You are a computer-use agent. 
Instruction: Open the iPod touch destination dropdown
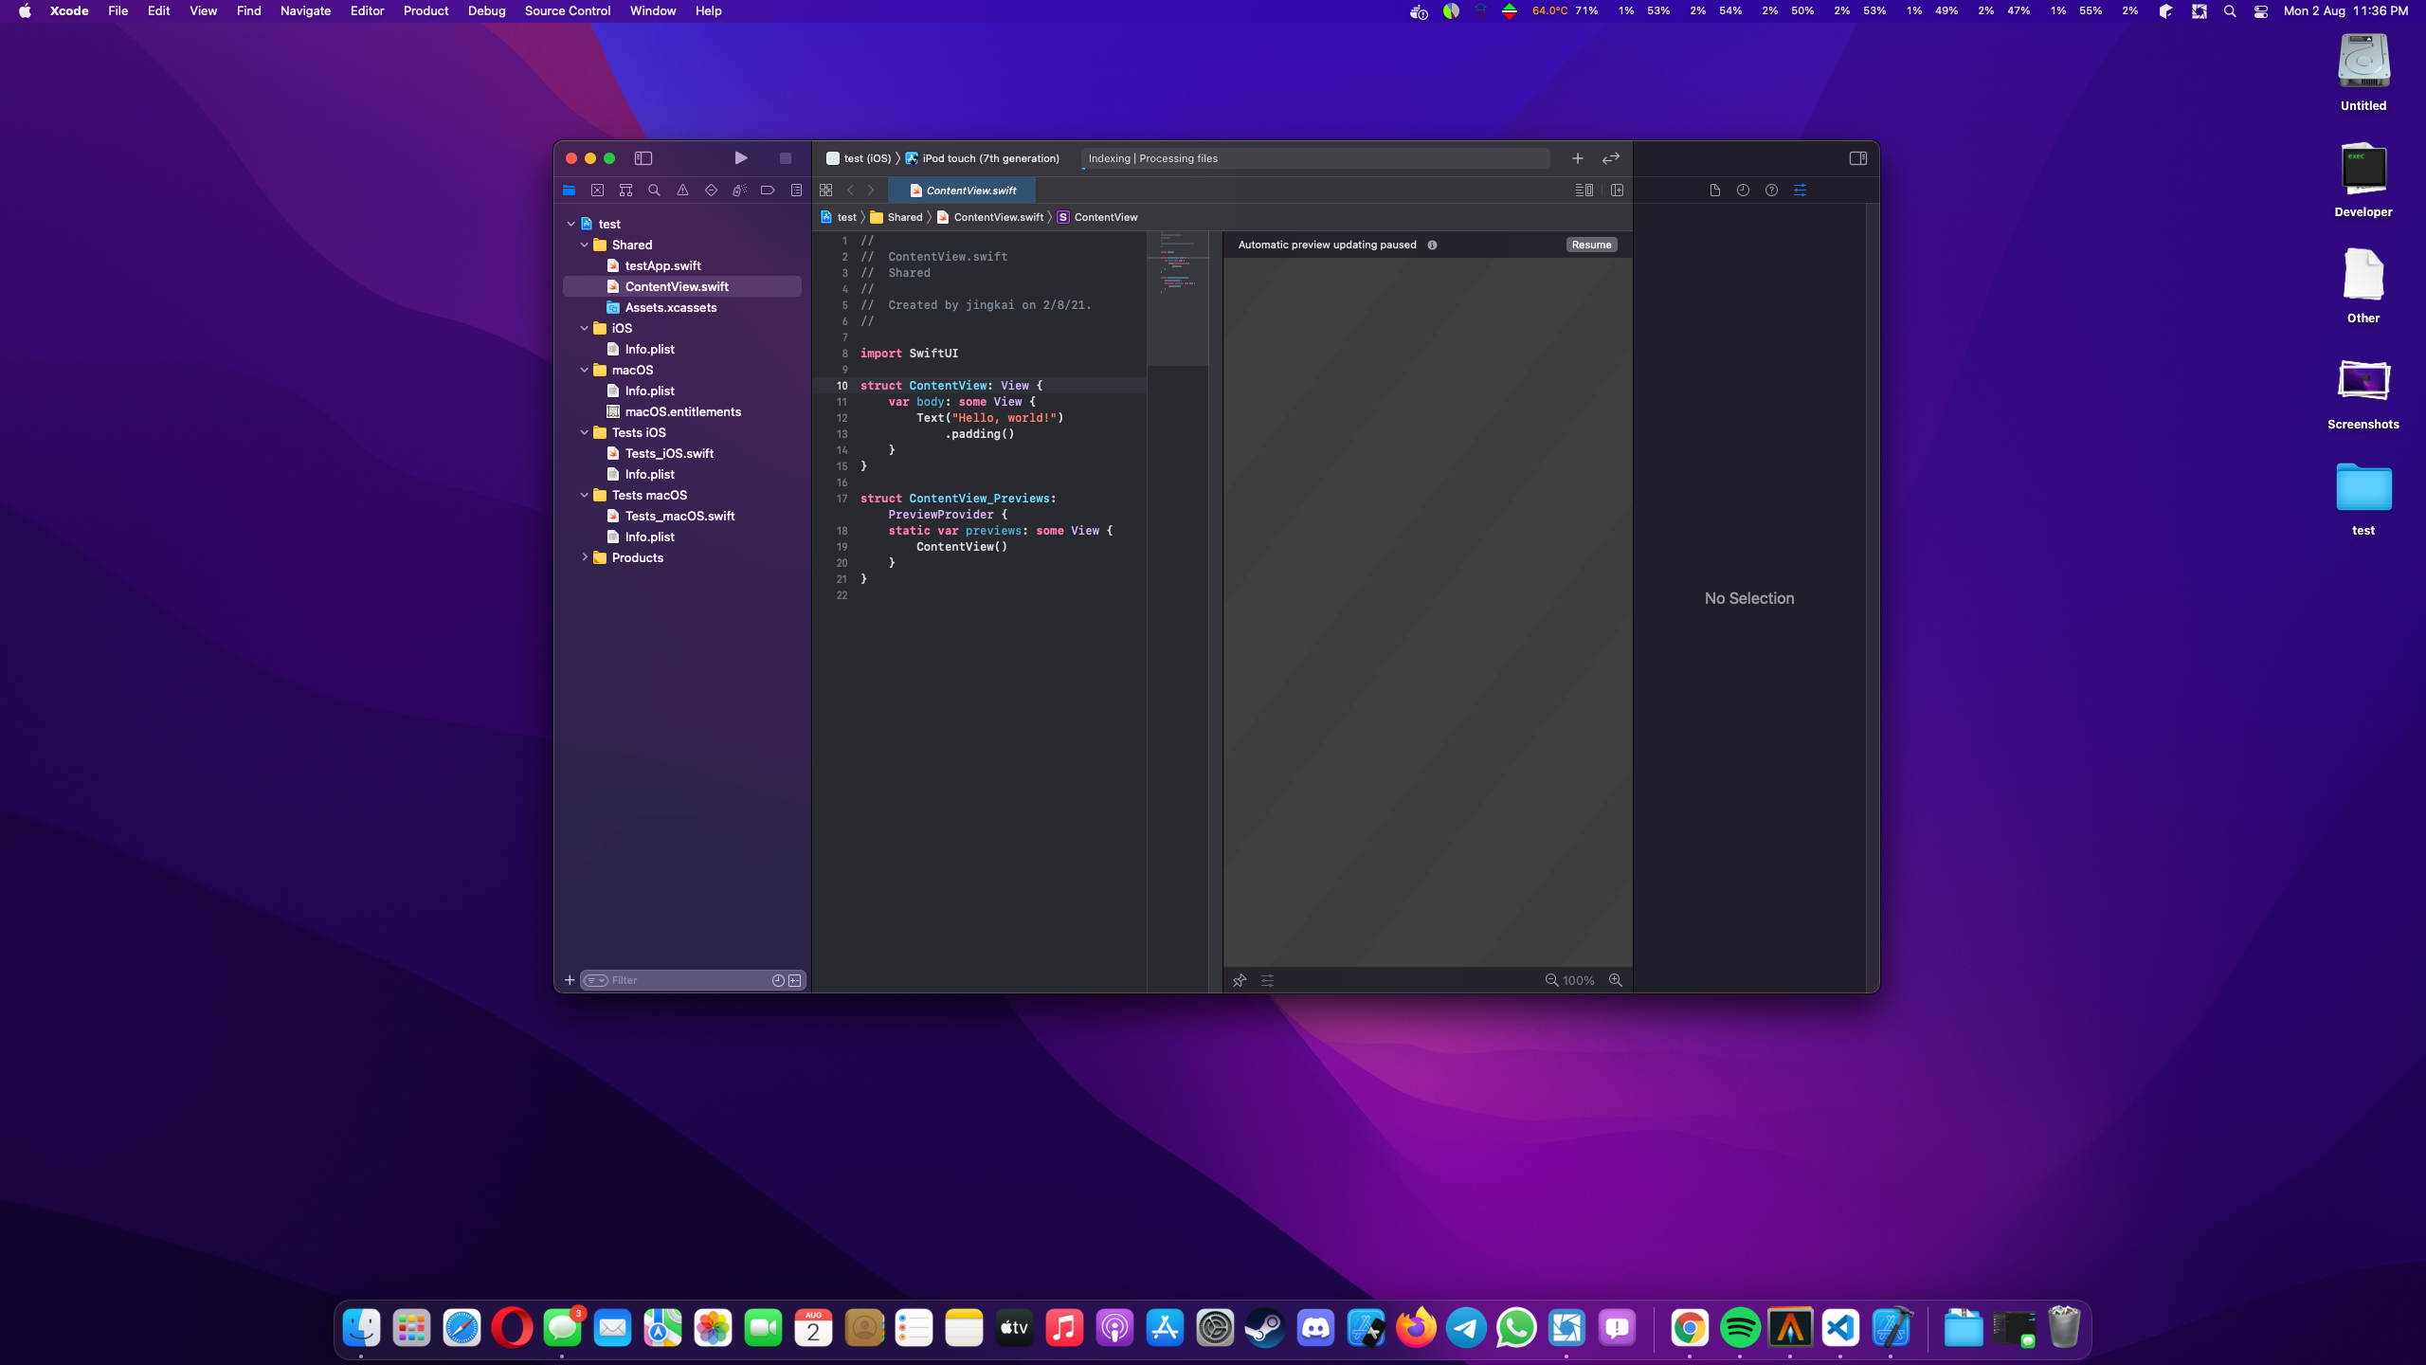989,158
